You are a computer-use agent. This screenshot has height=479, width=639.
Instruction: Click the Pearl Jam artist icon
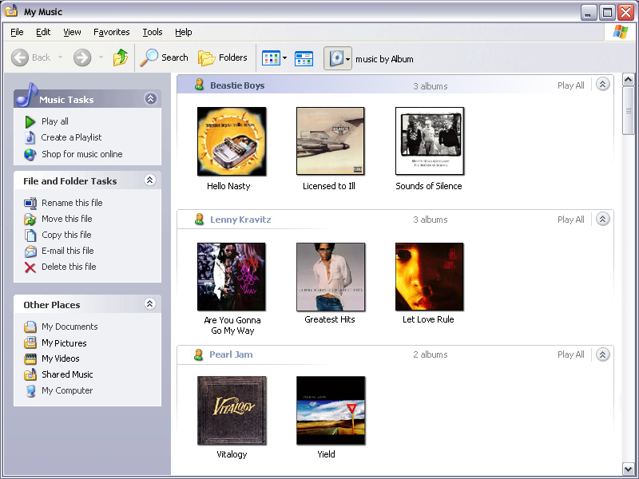pos(198,354)
